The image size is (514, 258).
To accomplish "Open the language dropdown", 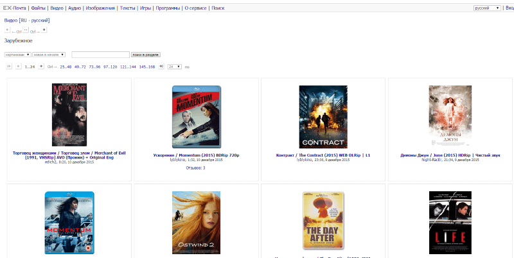I will pos(487,8).
